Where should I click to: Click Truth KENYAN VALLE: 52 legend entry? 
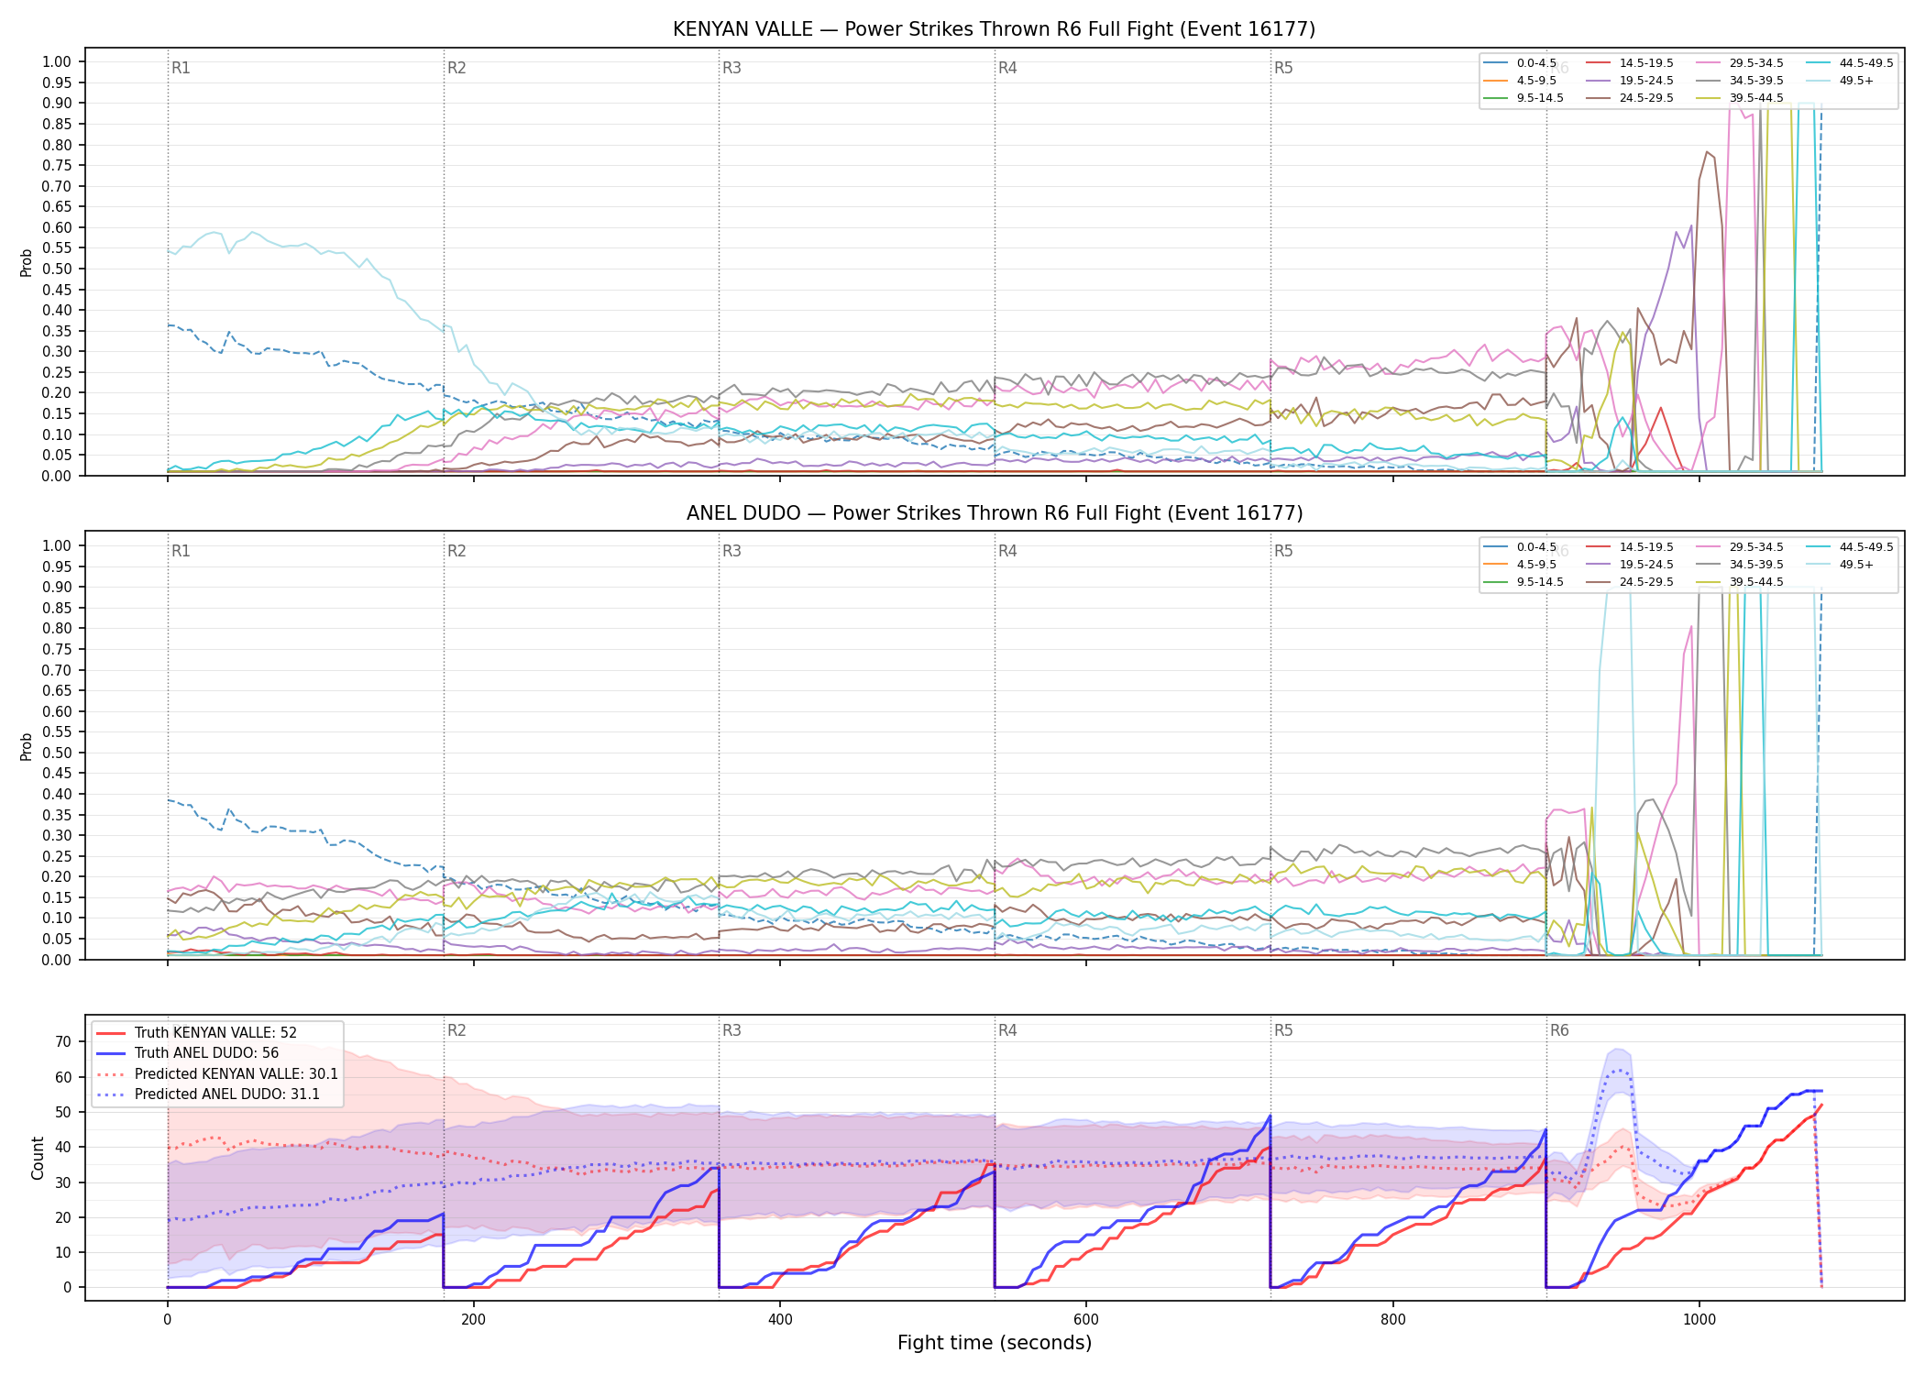coord(197,1033)
